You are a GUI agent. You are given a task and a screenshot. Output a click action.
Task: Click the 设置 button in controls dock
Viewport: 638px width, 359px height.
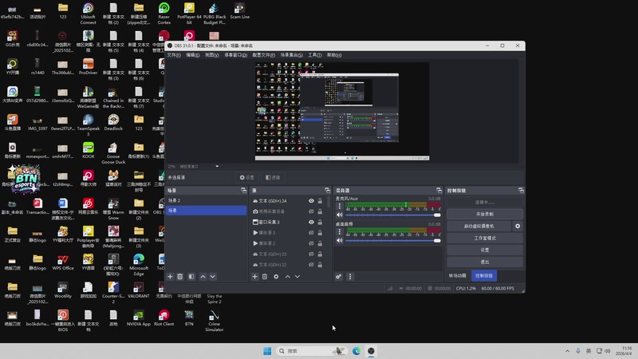(x=485, y=250)
